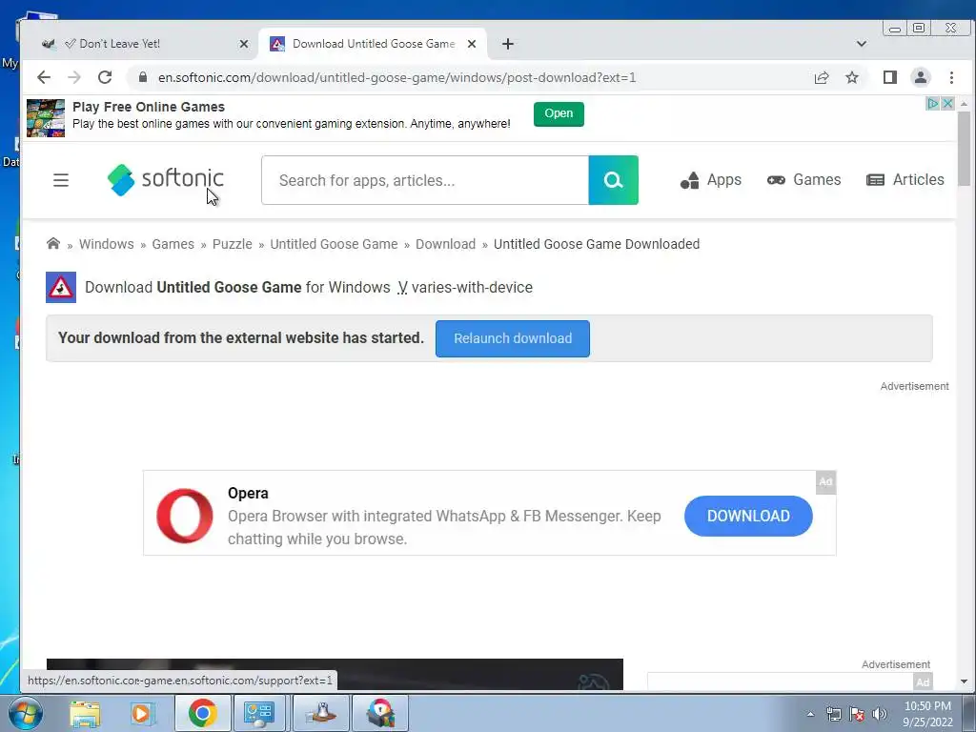Click the Opera ad DOWNLOAD button
Screen dimensions: 976x732
click(x=749, y=516)
